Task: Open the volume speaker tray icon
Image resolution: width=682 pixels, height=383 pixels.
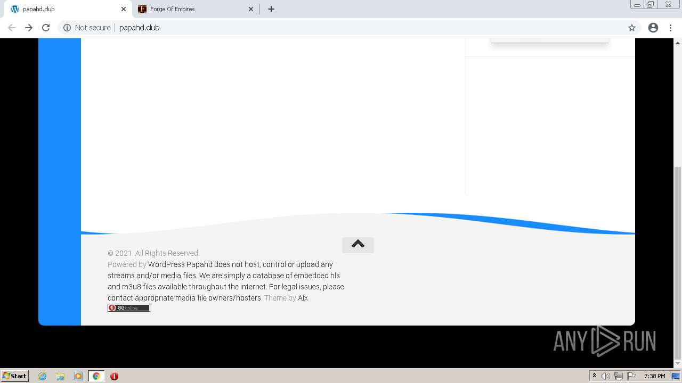Action: pos(606,376)
